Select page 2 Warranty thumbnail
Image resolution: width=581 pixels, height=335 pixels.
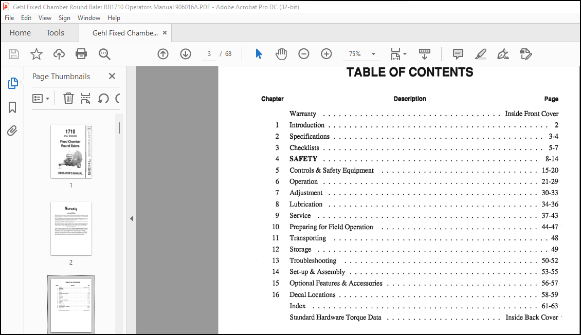71,229
